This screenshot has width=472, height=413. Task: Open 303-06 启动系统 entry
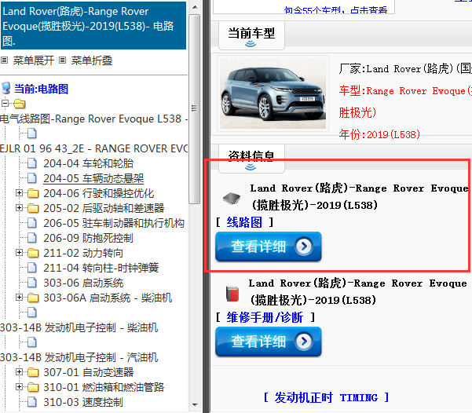(x=83, y=283)
